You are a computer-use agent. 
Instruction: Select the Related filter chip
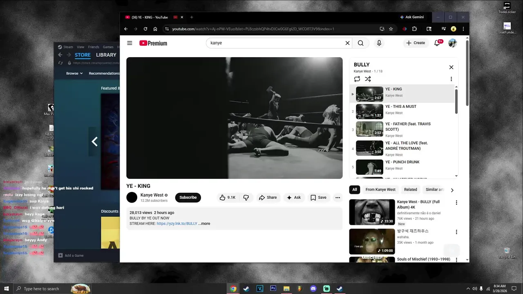(x=411, y=189)
